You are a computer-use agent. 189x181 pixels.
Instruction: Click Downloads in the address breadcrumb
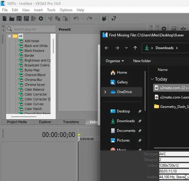164,48
